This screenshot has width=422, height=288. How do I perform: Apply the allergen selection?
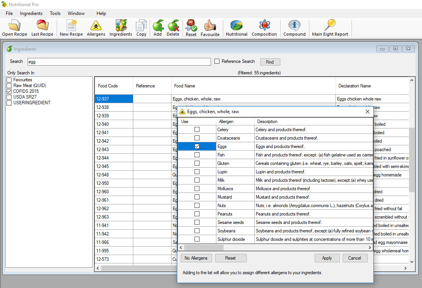327,258
